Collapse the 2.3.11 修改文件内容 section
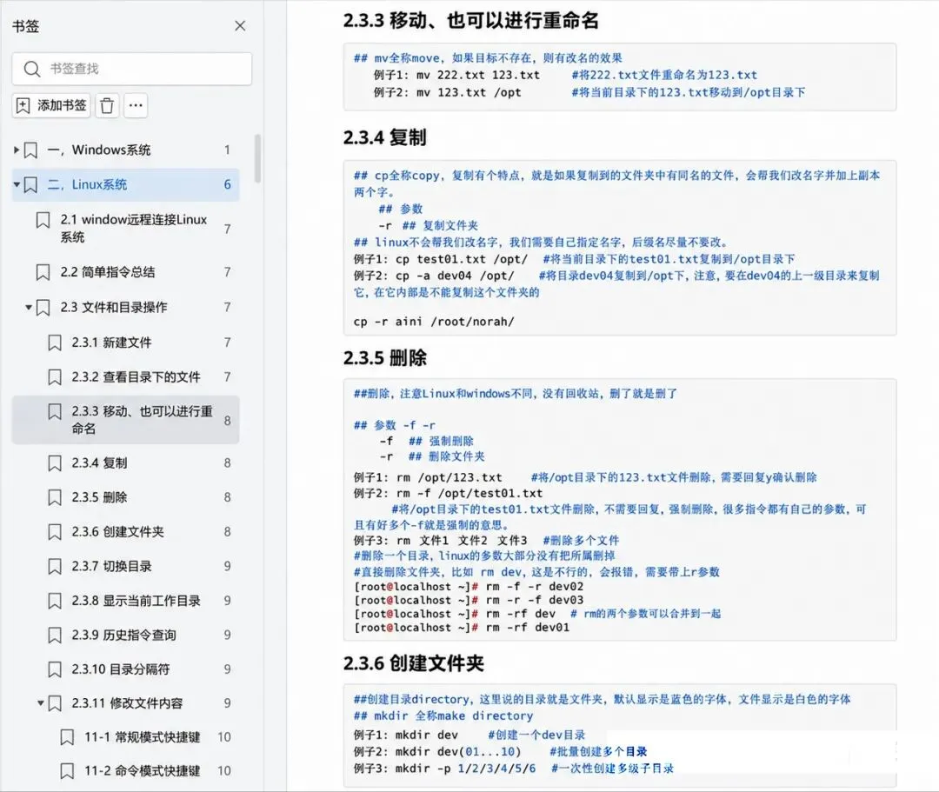The image size is (939, 792). tap(40, 702)
